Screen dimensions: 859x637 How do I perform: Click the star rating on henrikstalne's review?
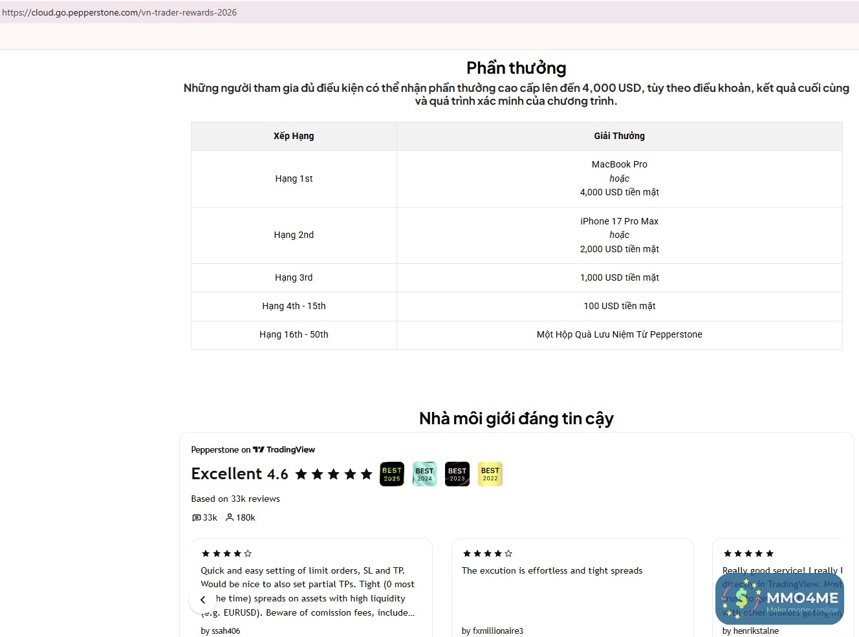(748, 554)
